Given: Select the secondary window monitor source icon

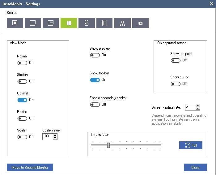Looking at the screenshot, I should tap(51, 23).
